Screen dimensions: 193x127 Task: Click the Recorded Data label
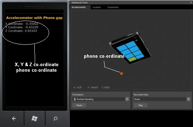(141, 94)
